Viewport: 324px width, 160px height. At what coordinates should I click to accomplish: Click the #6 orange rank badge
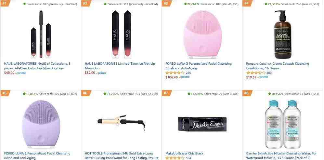(x=85, y=93)
